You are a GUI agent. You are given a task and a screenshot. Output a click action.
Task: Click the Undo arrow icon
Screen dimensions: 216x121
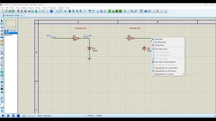90,11
